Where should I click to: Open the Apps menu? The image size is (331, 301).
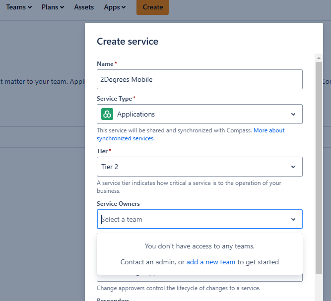115,7
